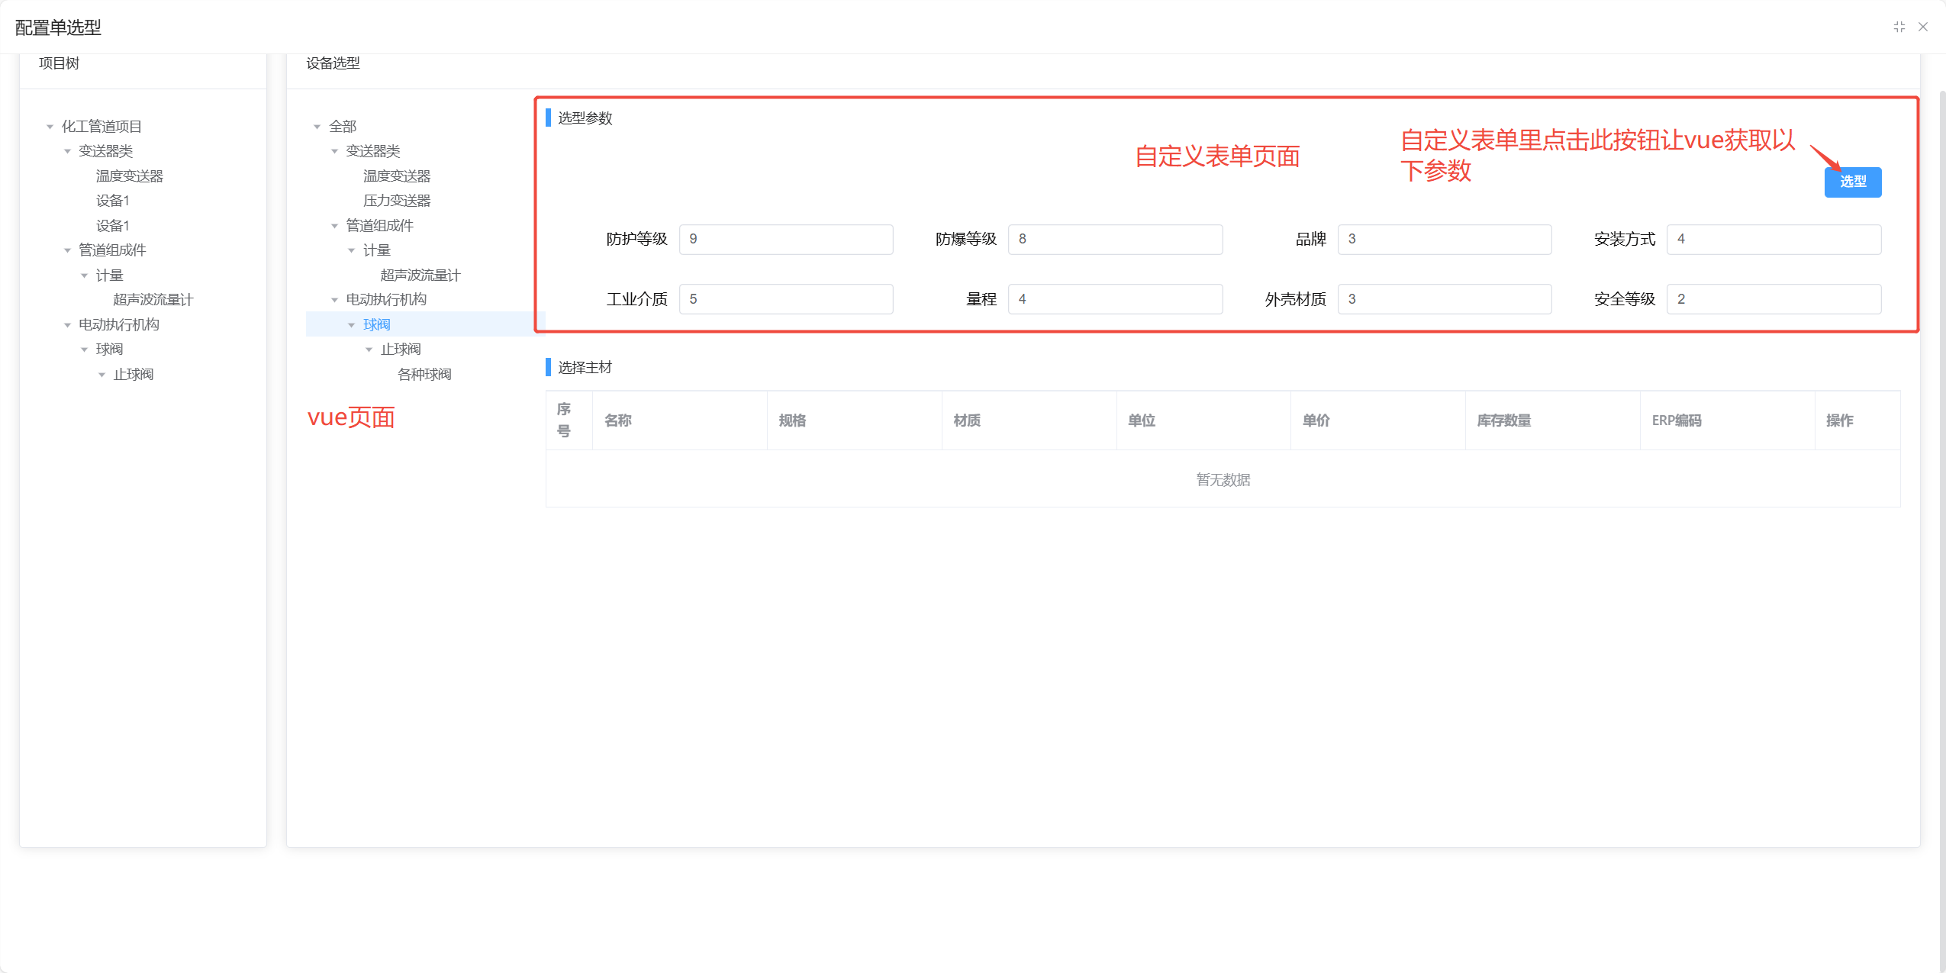1946x973 pixels.
Task: Toggle the 止球阀 arrow in the device tree
Action: pos(369,350)
